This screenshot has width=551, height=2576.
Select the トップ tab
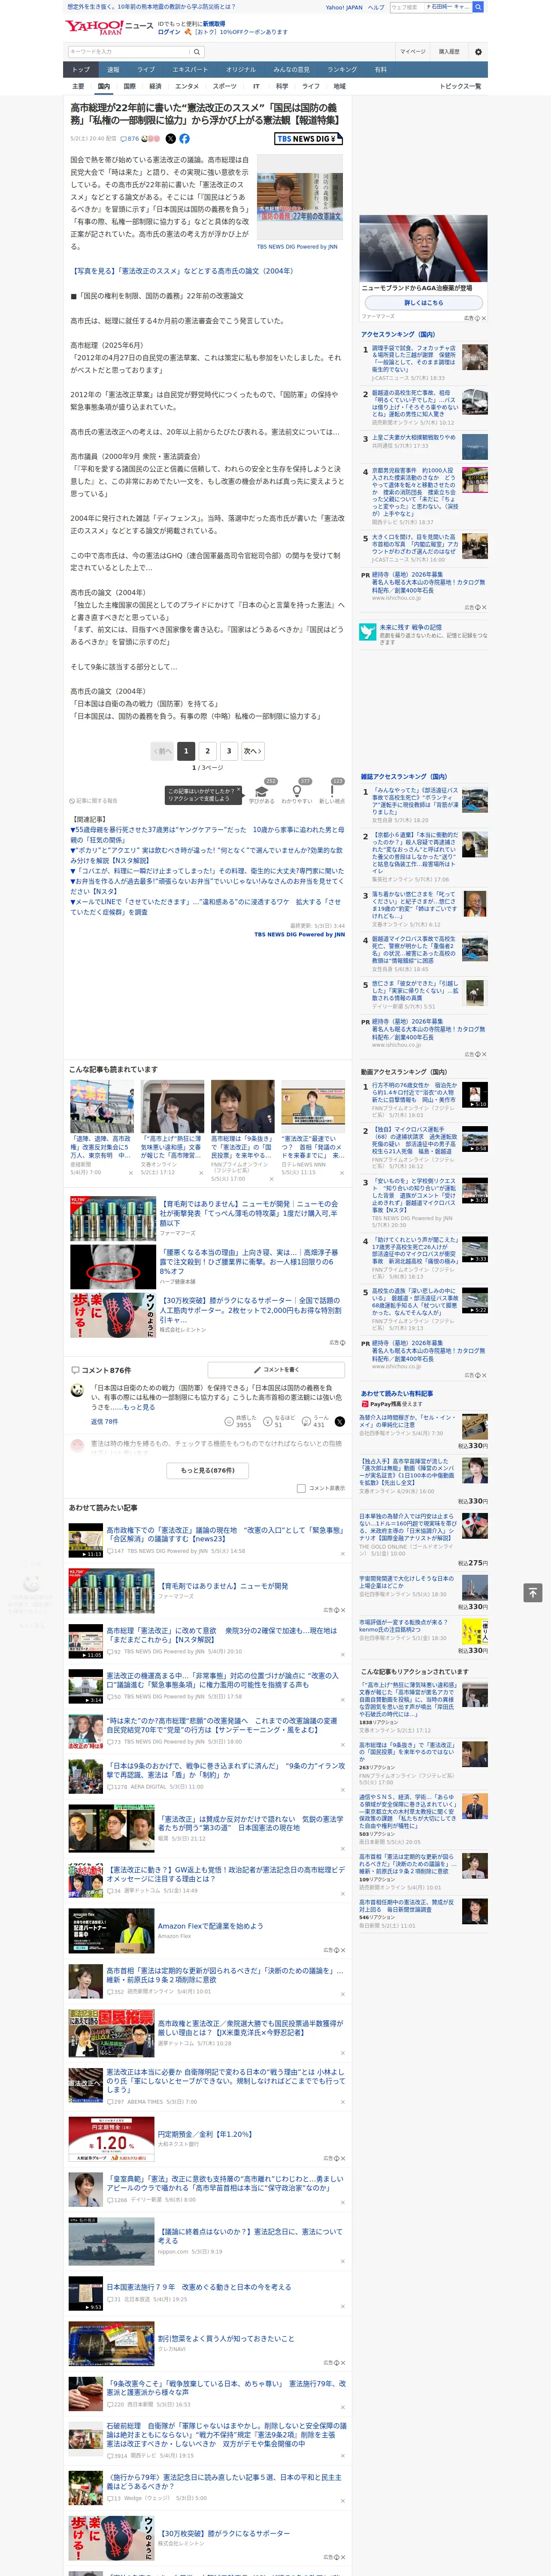click(81, 70)
